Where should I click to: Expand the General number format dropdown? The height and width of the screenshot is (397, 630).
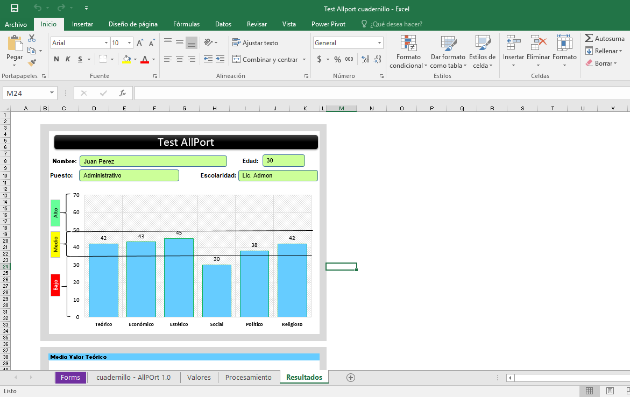pyautogui.click(x=379, y=43)
